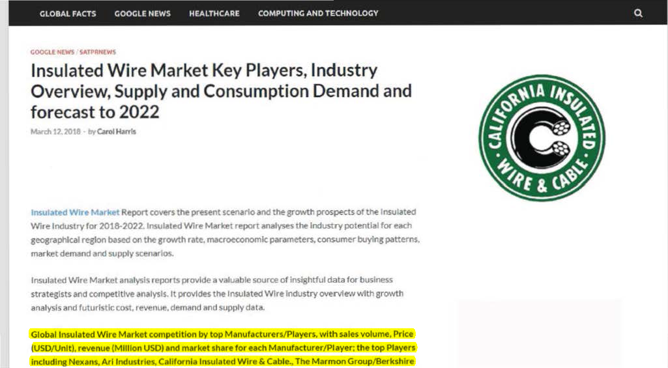Click the GOOGLE NEWS category breadcrumb link

[52, 52]
